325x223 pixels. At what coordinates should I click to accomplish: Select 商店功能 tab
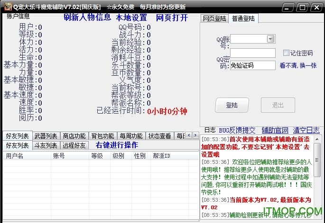coord(74,136)
